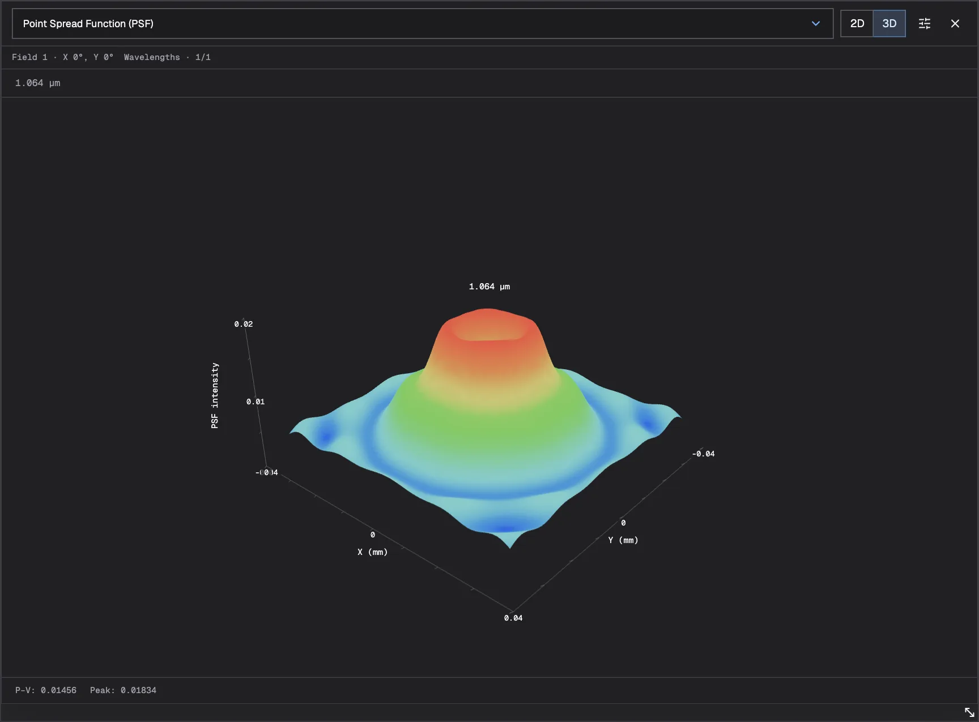Image resolution: width=979 pixels, height=722 pixels.
Task: Click the P-V: 0.01456 status value
Action: click(x=46, y=690)
